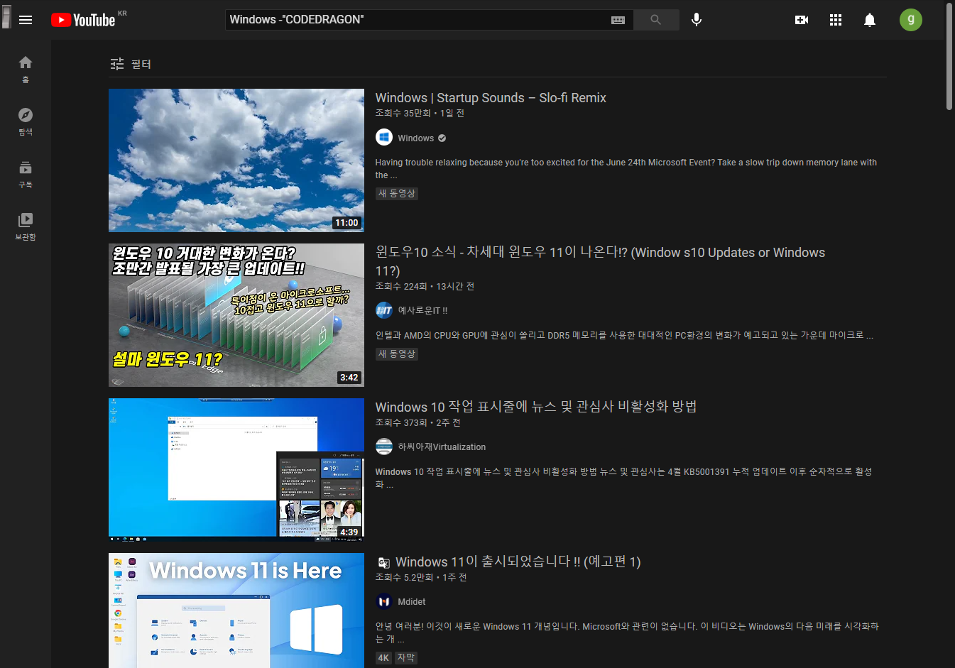Click the 안녕 여러분 description text

pos(627,633)
